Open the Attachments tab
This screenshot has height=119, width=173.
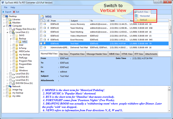[151, 54]
